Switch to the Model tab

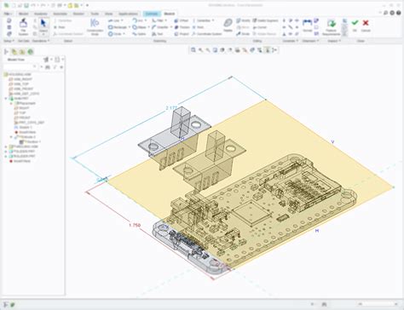click(x=24, y=14)
